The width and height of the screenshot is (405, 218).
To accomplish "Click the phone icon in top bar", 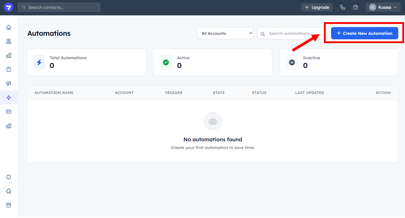I will [x=343, y=7].
